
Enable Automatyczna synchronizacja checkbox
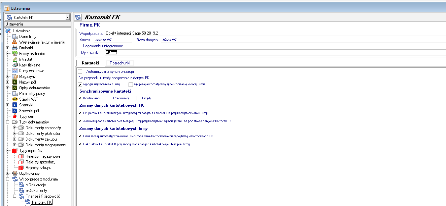80,71
